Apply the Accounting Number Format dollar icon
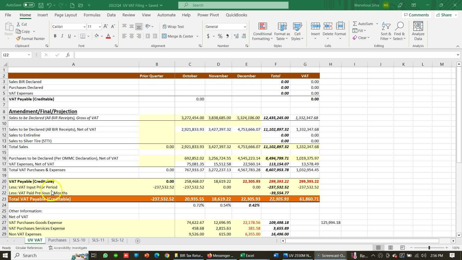Image resolution: width=462 pixels, height=260 pixels. click(x=208, y=36)
